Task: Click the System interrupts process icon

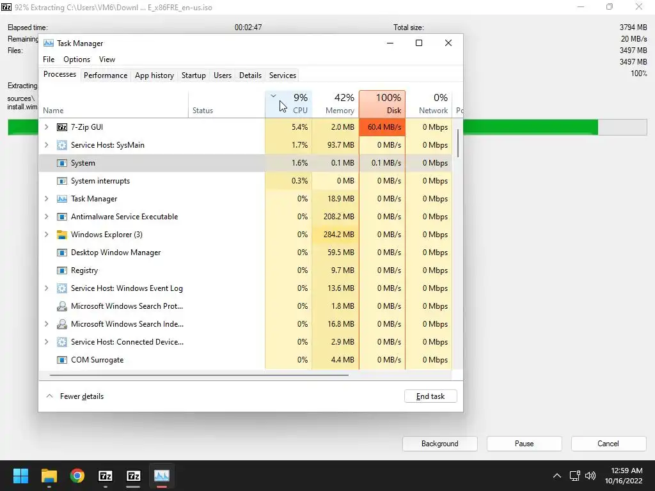Action: pyautogui.click(x=62, y=181)
